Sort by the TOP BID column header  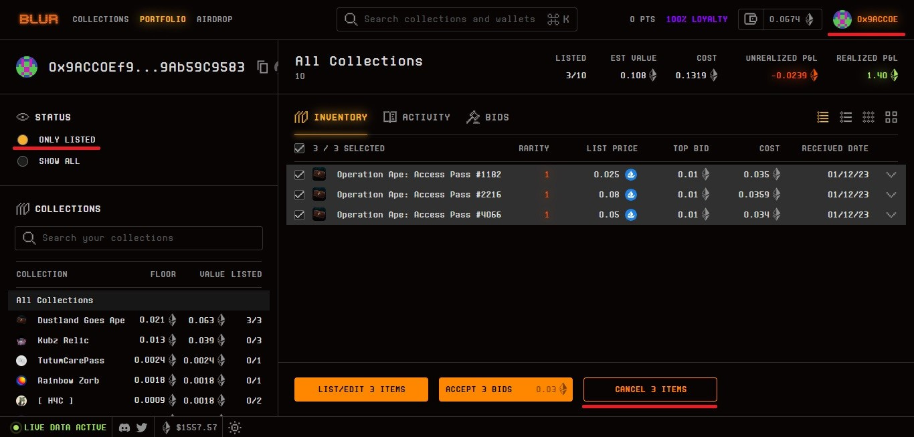pyautogui.click(x=691, y=149)
